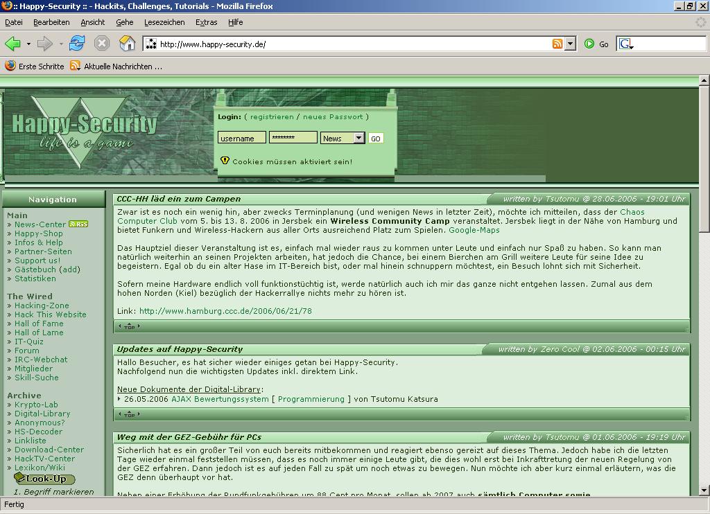The height and width of the screenshot is (514, 710).
Task: Click the CCC-HH läd ein zum Campen headline
Action: coord(178,199)
